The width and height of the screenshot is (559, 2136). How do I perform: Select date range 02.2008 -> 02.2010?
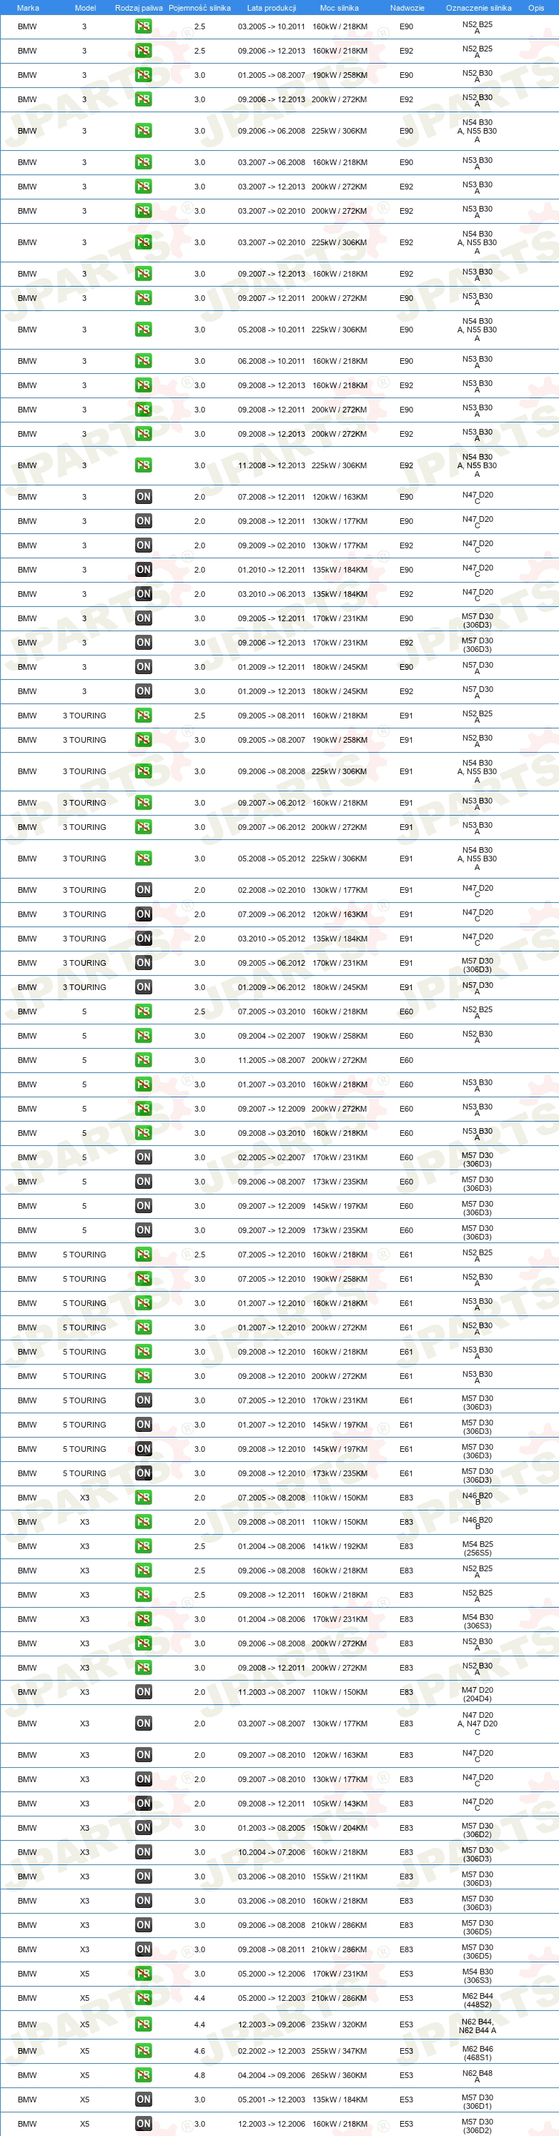pyautogui.click(x=271, y=890)
